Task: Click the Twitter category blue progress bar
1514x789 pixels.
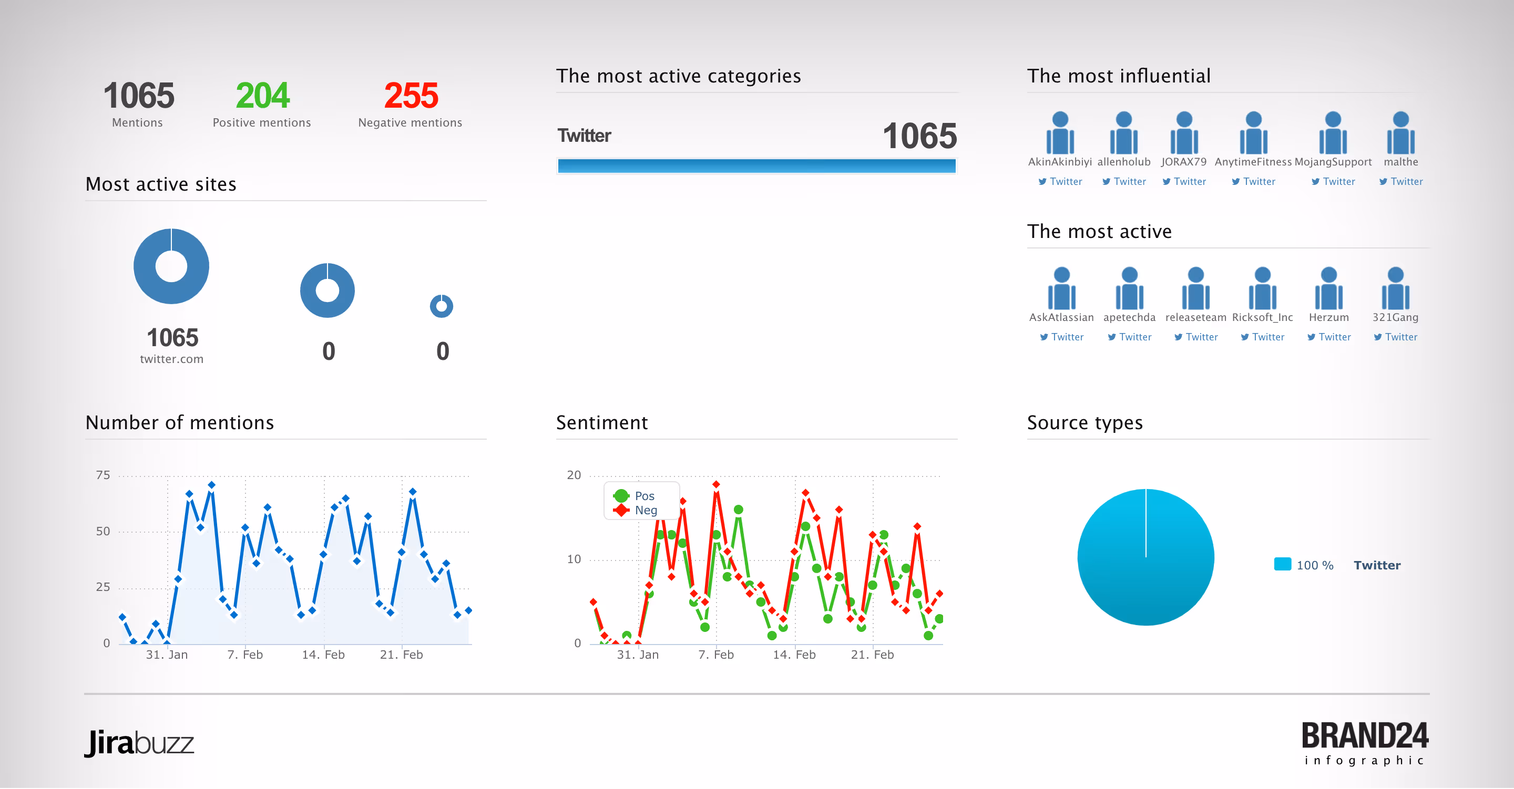Action: point(756,167)
